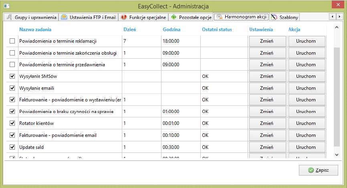Uncheck the Update sald task
Viewport: 347px width, 188px height.
click(x=12, y=147)
